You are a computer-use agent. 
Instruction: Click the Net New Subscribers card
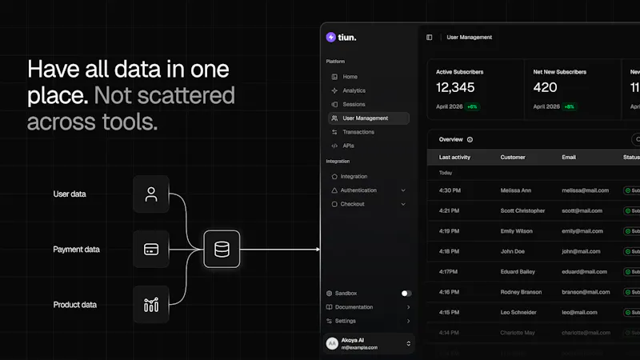coord(573,90)
